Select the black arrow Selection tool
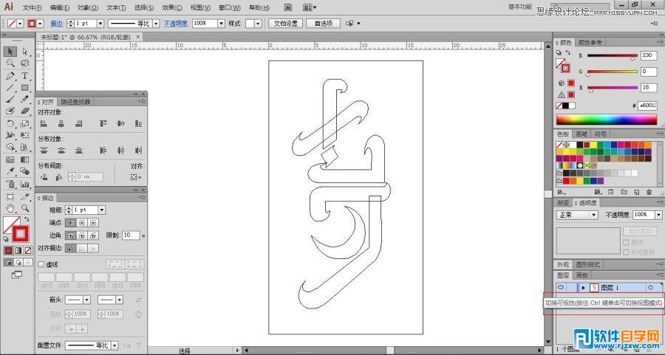The height and width of the screenshot is (355, 665). (x=10, y=52)
